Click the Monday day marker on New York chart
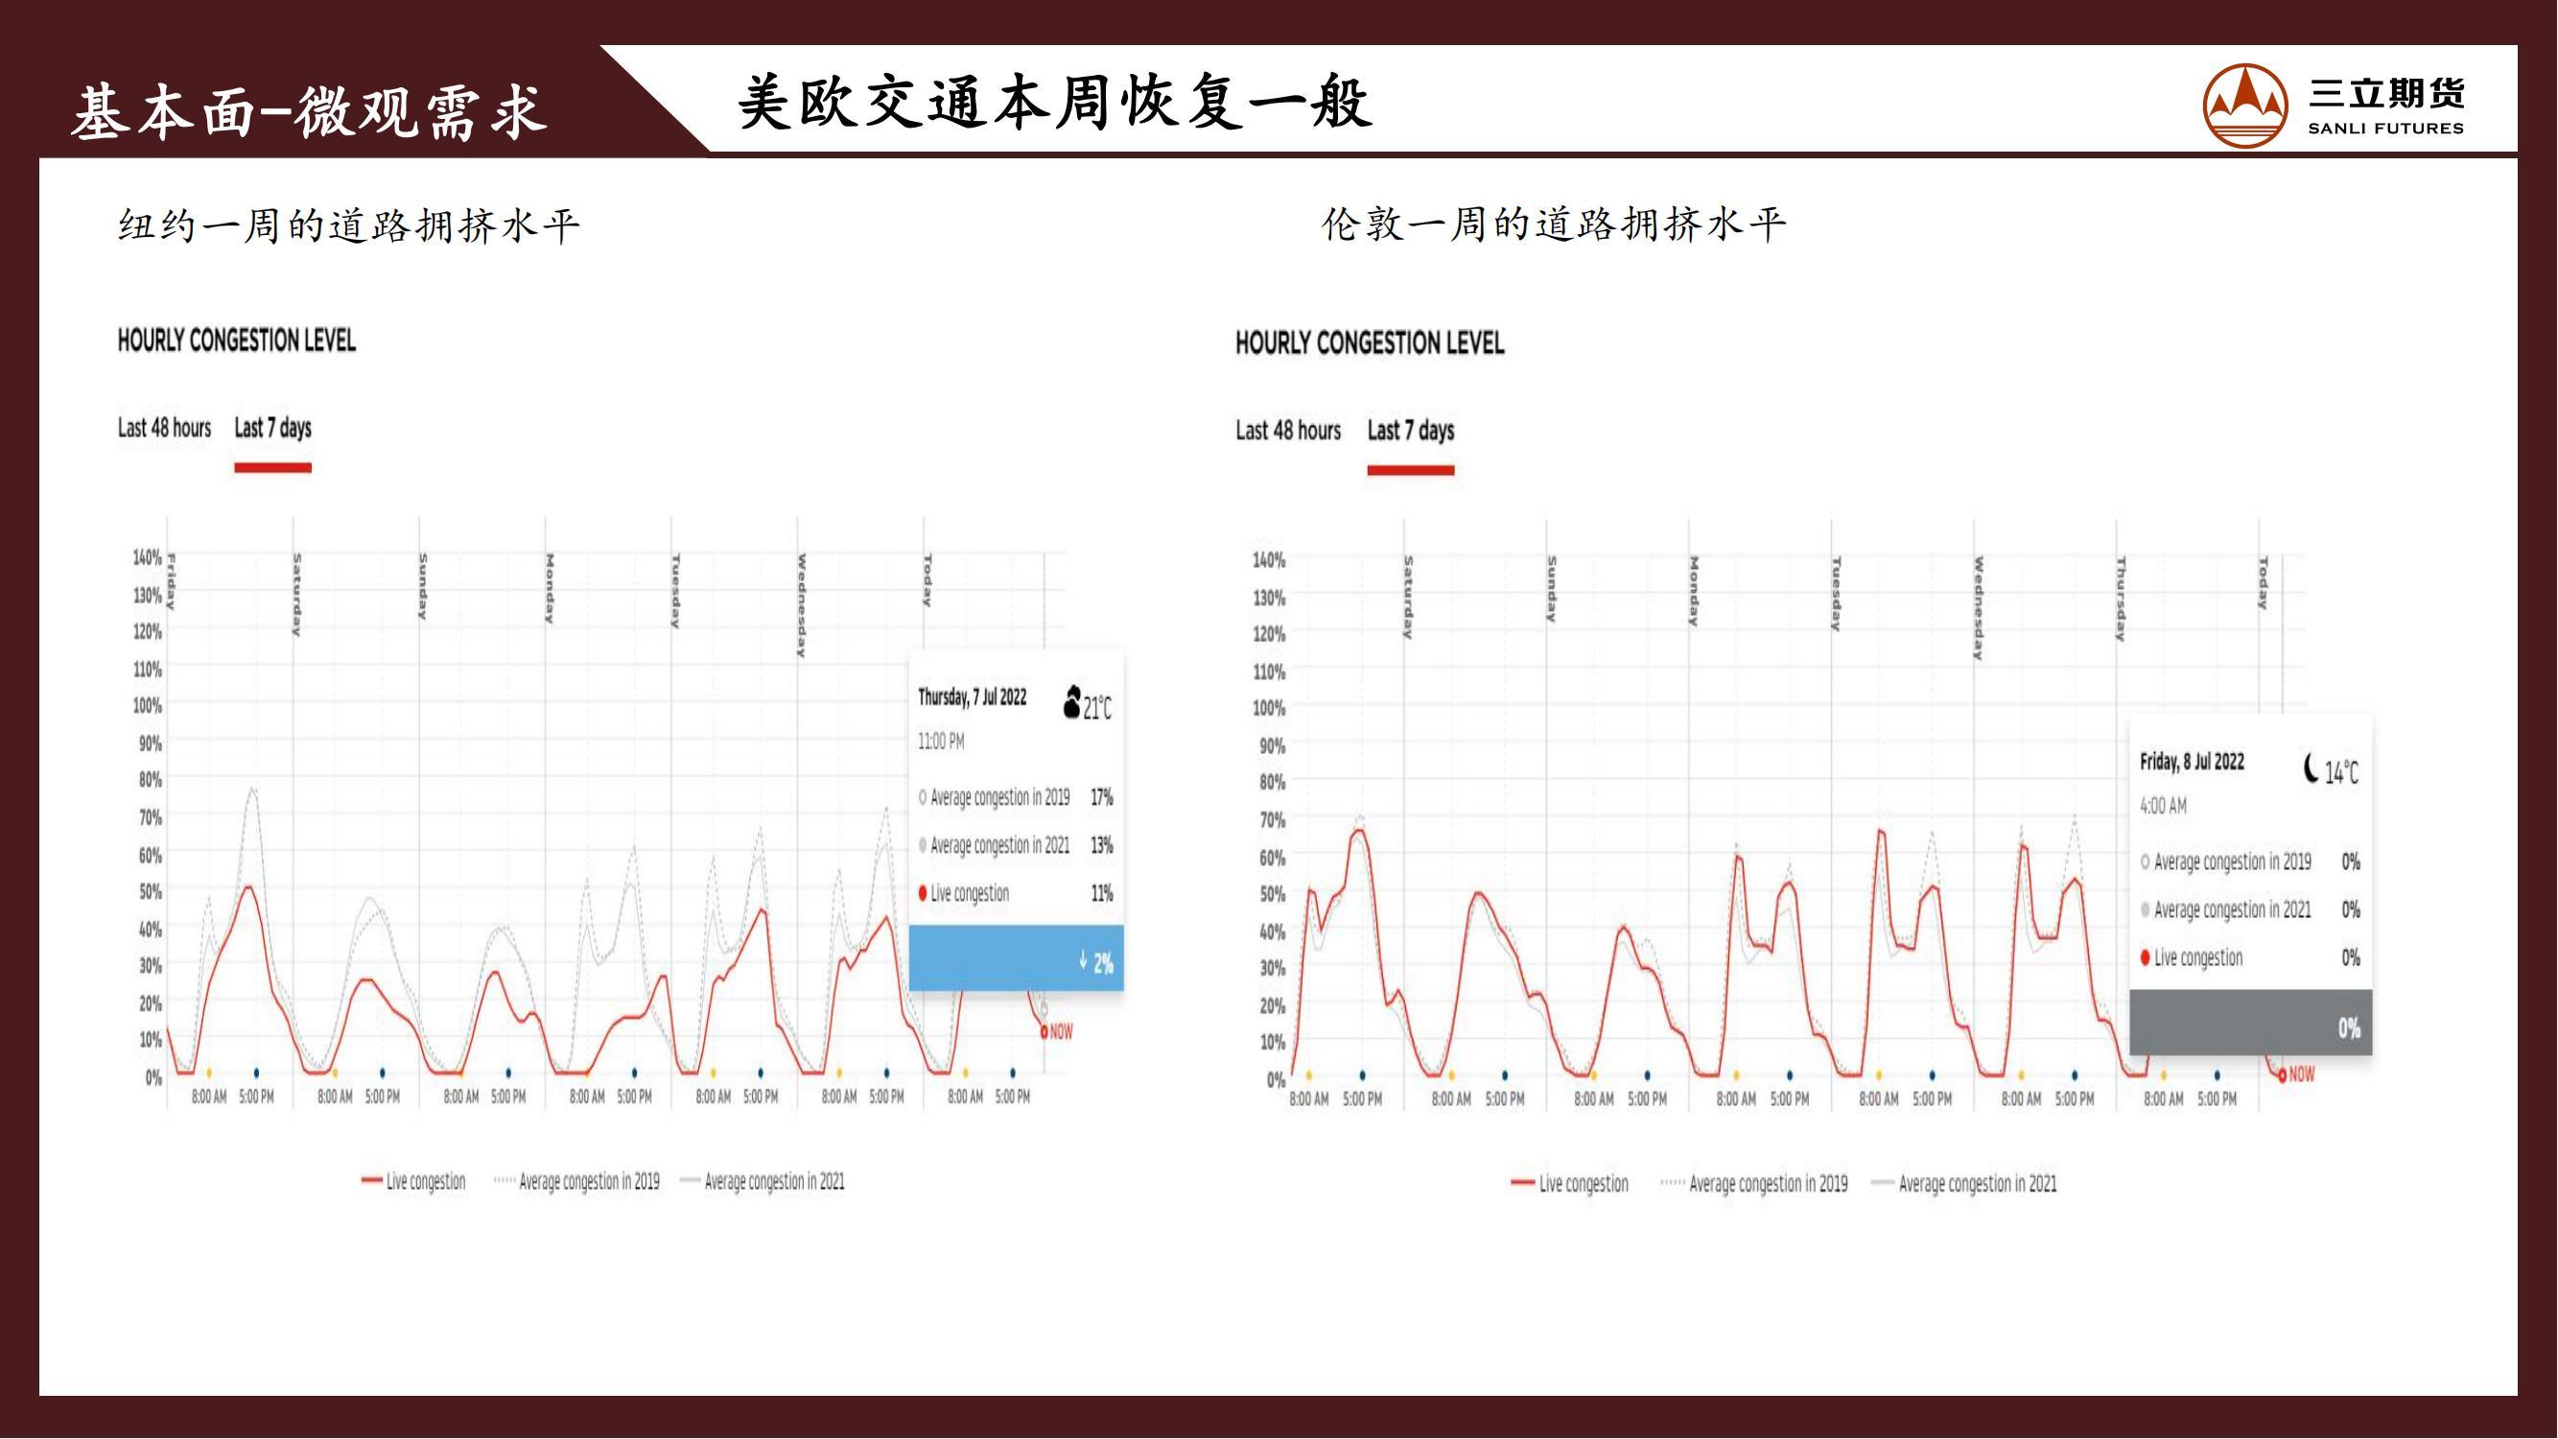 point(550,589)
